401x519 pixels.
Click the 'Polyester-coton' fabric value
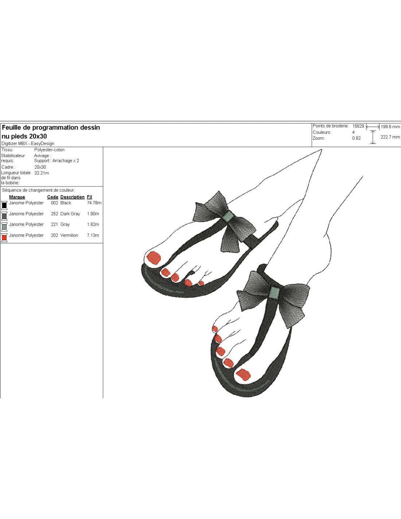(49, 150)
